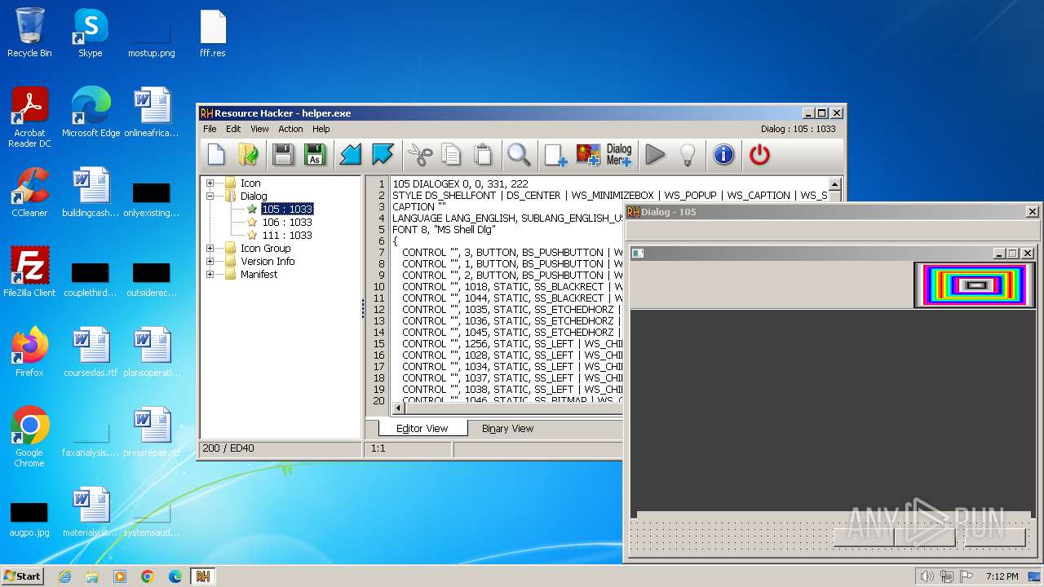Open the Skype desktop shortcut
The image size is (1044, 587).
click(x=91, y=33)
